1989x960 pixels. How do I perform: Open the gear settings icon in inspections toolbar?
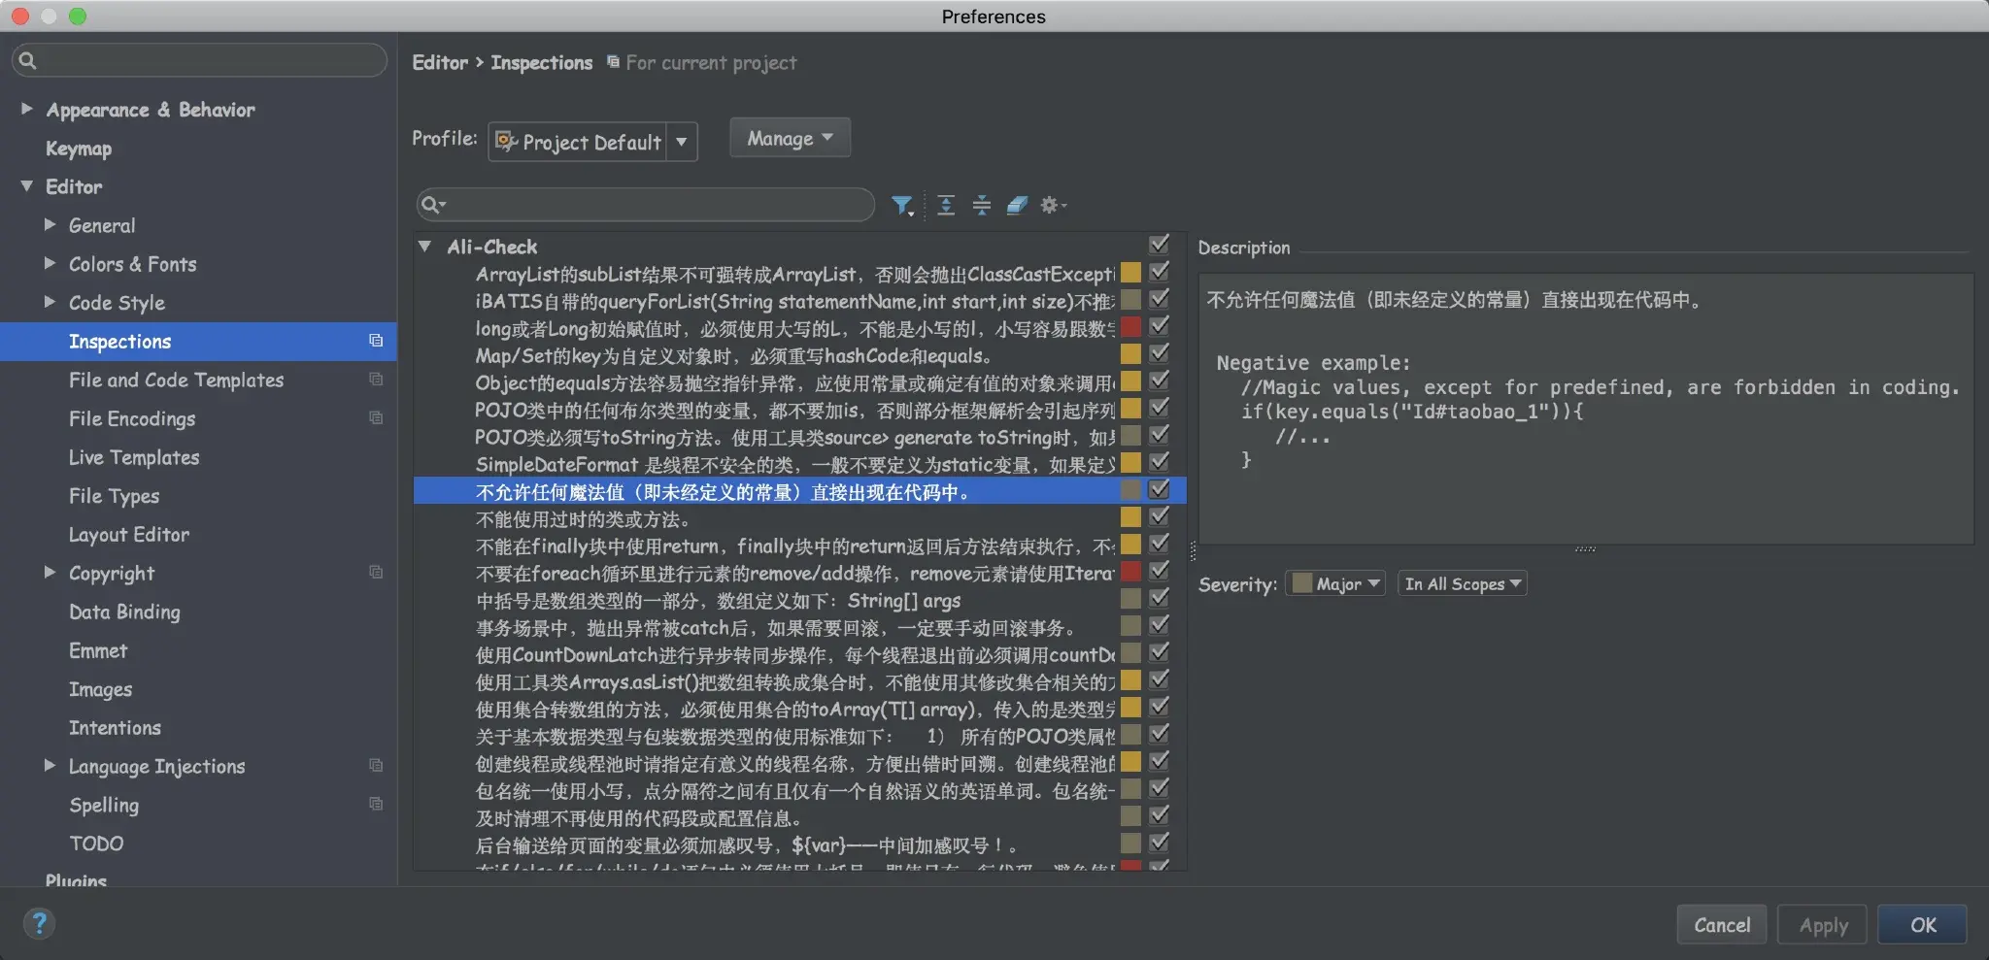pos(1053,205)
